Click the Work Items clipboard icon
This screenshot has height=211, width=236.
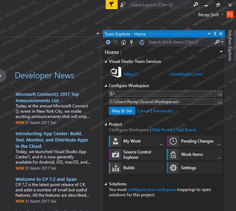tap(173, 154)
